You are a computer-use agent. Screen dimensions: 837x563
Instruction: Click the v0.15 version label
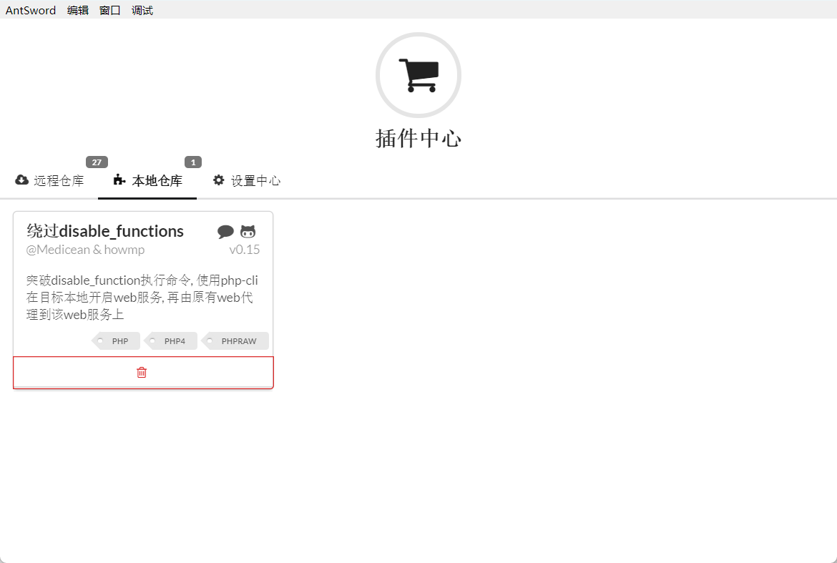[245, 250]
